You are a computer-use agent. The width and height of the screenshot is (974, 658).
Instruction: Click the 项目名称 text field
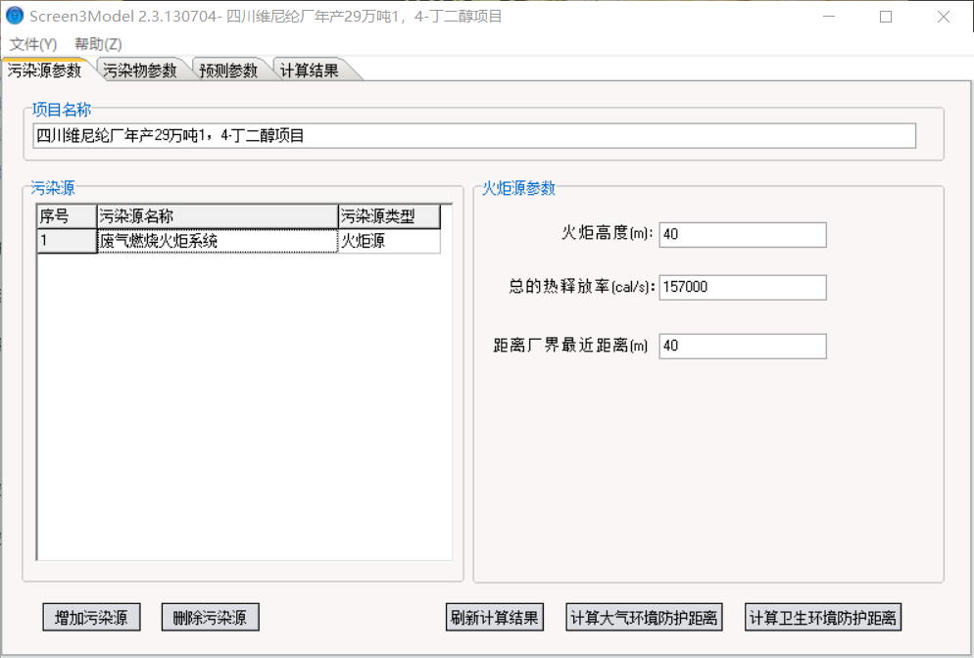474,136
